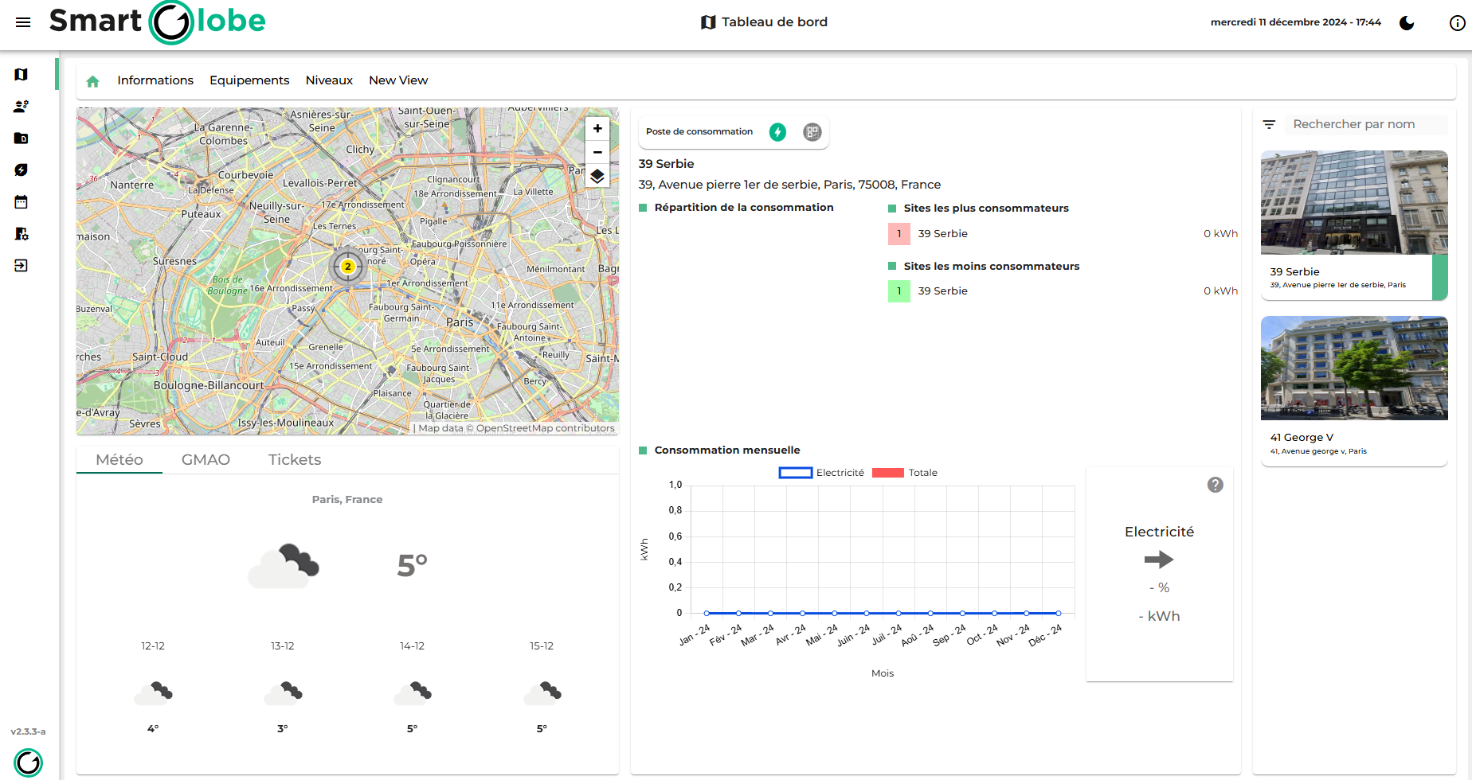Click the info icon in top right

(x=1457, y=23)
